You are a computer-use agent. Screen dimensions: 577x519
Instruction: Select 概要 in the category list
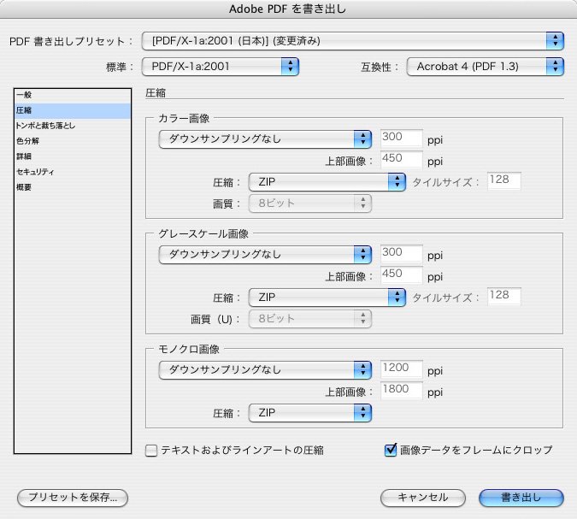73,187
